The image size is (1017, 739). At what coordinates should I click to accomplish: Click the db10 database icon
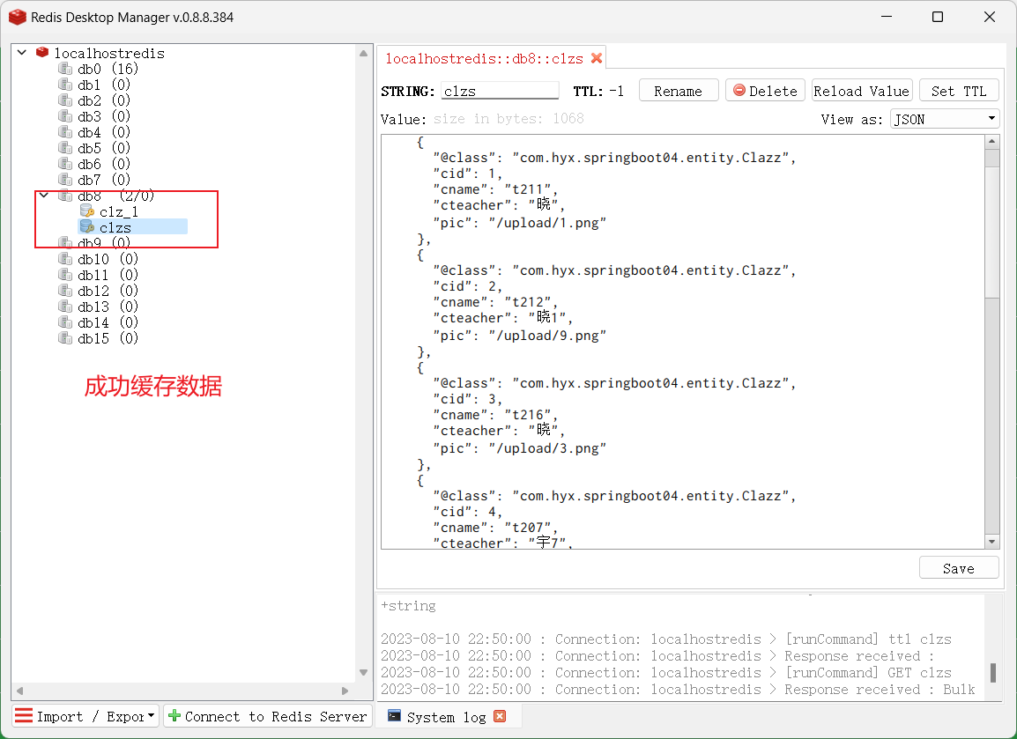click(65, 259)
